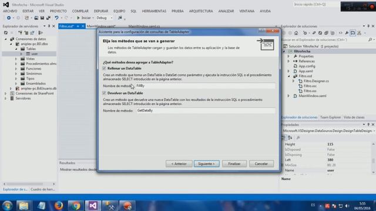Screen dimensions: 376x211
Task: Open Firefox from the taskbar
Action: point(59,206)
